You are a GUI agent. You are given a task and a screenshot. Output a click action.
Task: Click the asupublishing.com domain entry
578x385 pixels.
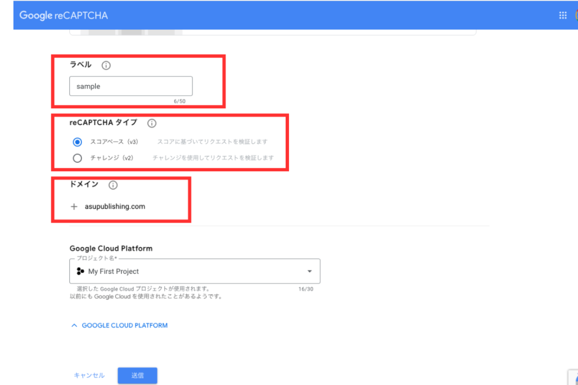(119, 207)
